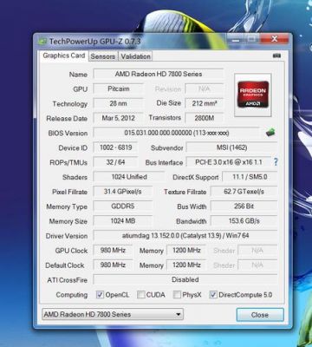312x347 pixels.
Task: Click the Computing label
Action: (x=72, y=295)
